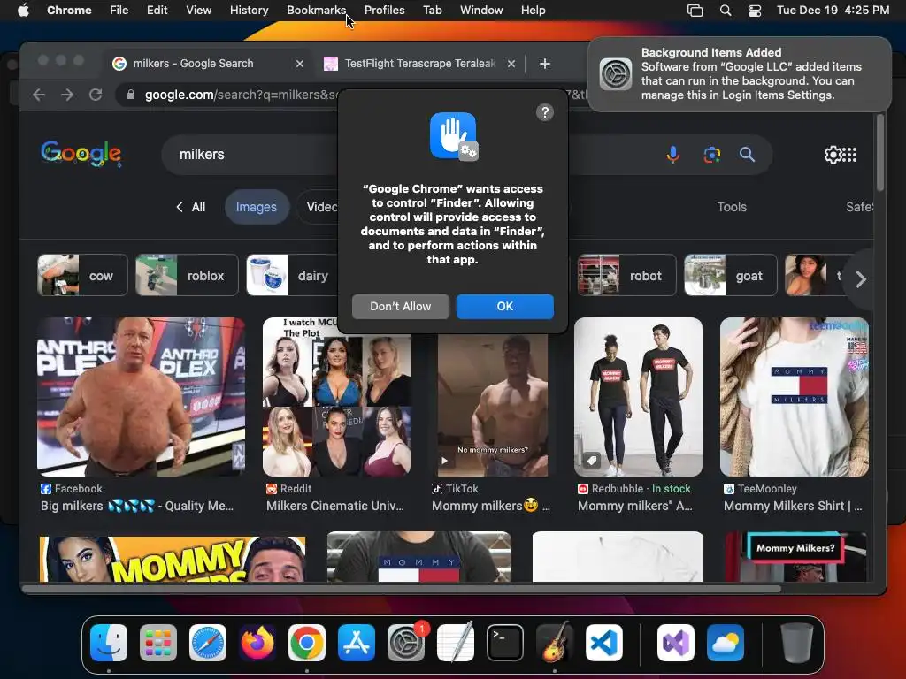Click the dairy suggestion chip
The height and width of the screenshot is (679, 906).
[x=292, y=276]
